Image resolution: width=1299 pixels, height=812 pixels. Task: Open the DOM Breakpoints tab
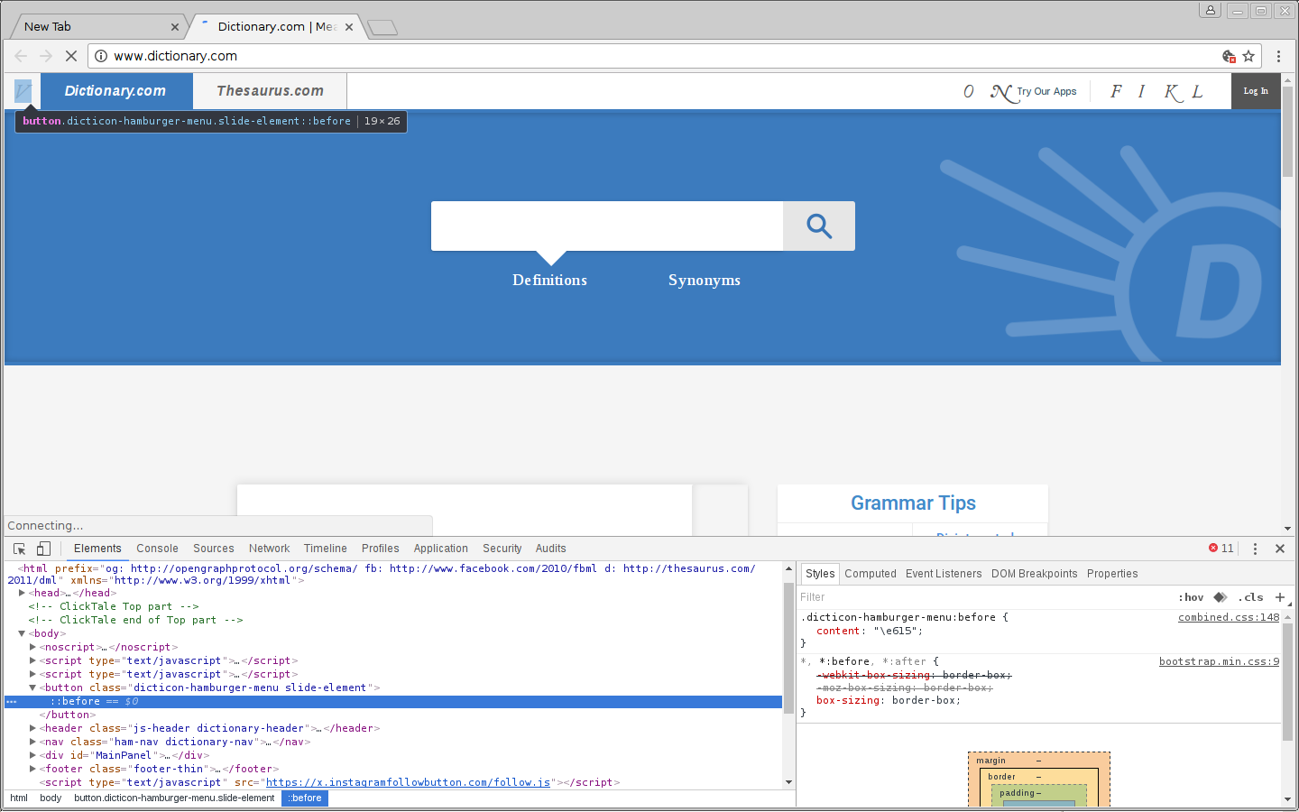[1035, 574]
